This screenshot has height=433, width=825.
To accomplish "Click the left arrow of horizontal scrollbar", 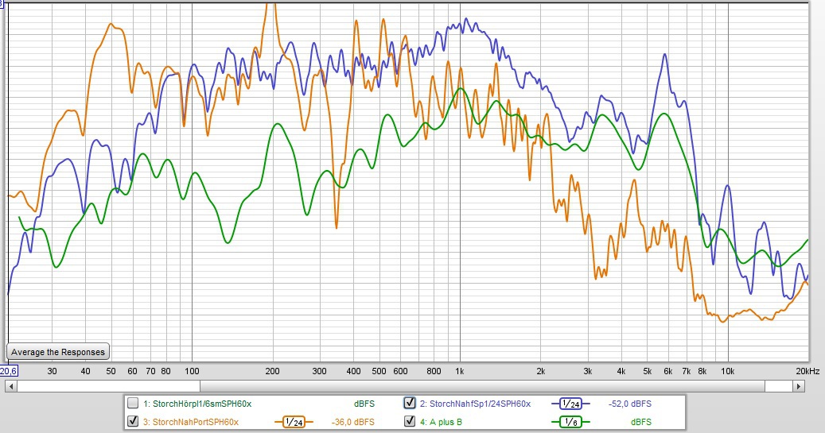I will tap(9, 386).
